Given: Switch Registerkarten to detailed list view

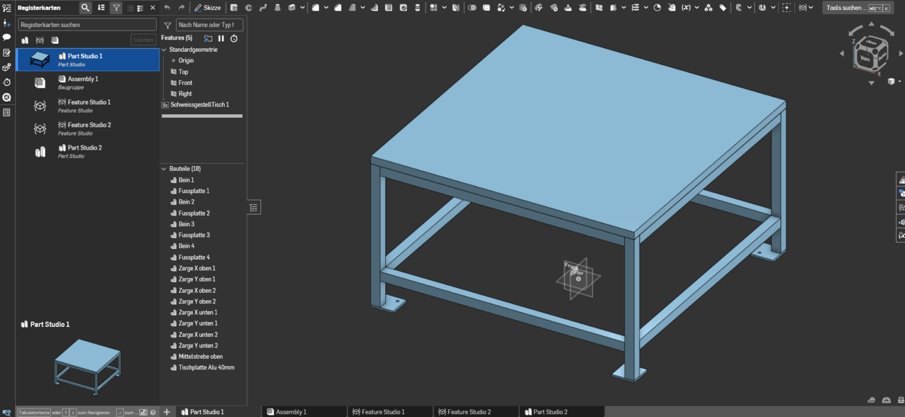Looking at the screenshot, I should coord(140,8).
